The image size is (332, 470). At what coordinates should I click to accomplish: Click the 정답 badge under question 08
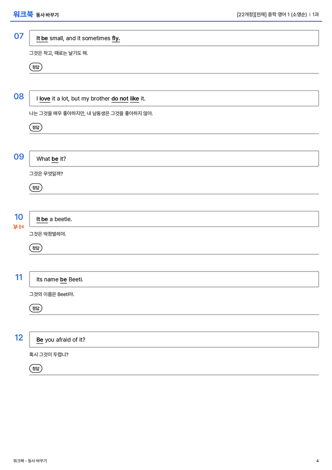(35, 128)
